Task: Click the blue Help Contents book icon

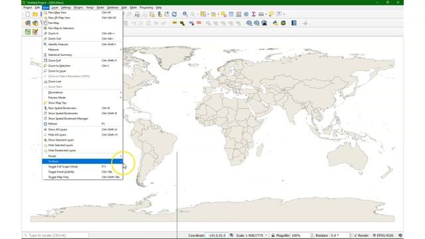Action: (294, 23)
